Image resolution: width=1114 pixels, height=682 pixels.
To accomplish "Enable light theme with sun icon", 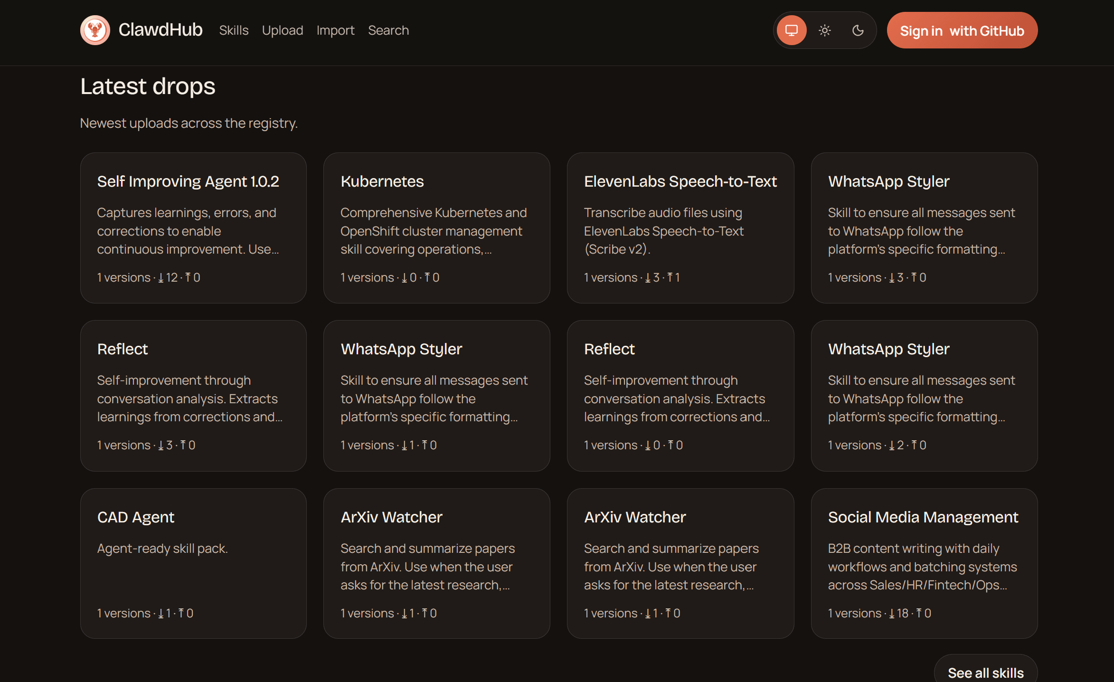I will [x=825, y=30].
